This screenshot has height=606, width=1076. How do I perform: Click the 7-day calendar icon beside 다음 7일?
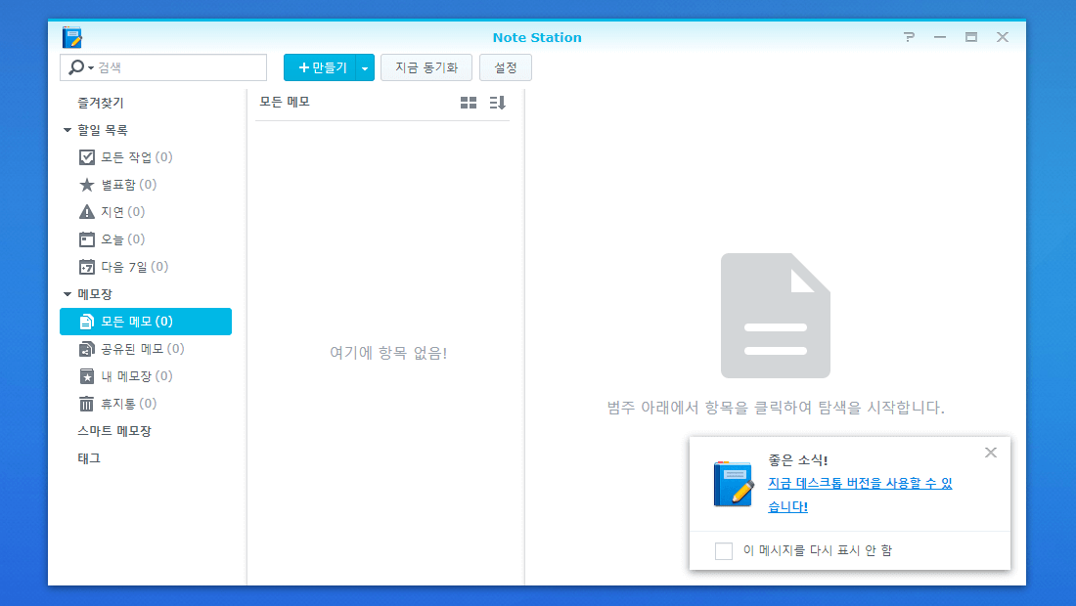86,267
